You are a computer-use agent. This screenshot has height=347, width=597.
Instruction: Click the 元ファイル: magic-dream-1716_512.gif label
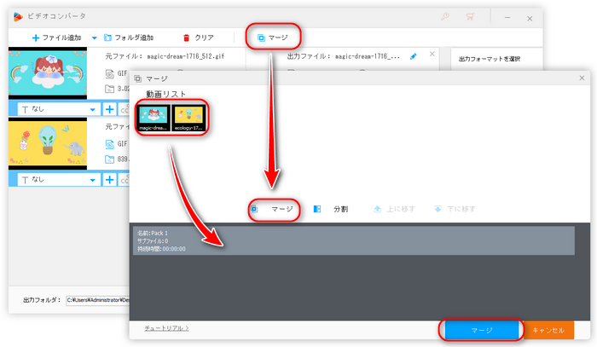tap(165, 56)
